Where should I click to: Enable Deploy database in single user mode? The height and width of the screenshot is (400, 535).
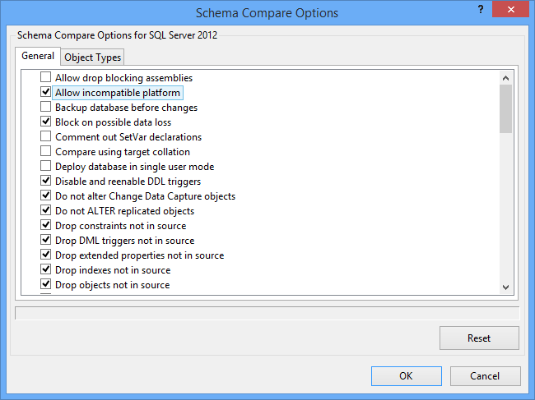coord(46,167)
